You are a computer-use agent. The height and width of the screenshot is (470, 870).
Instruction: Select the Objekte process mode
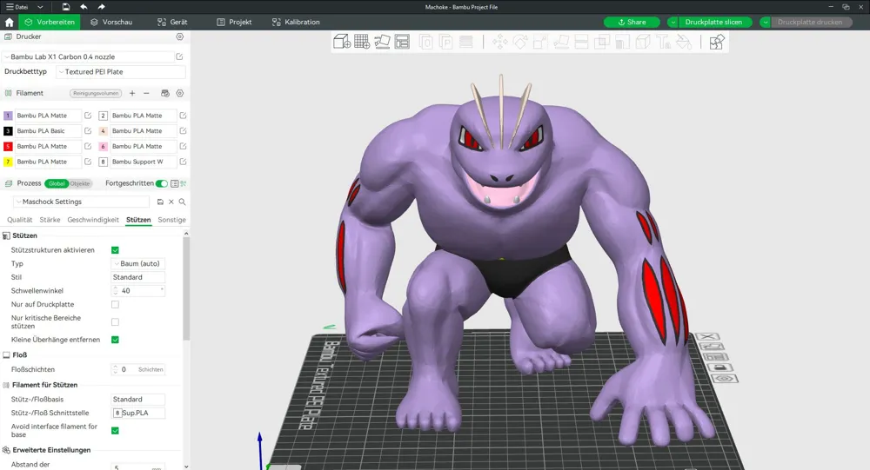[80, 183]
